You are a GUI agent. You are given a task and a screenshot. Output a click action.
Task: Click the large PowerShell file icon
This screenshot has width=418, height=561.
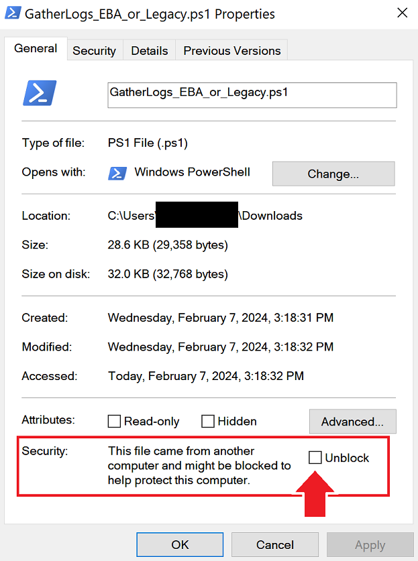[x=39, y=92]
